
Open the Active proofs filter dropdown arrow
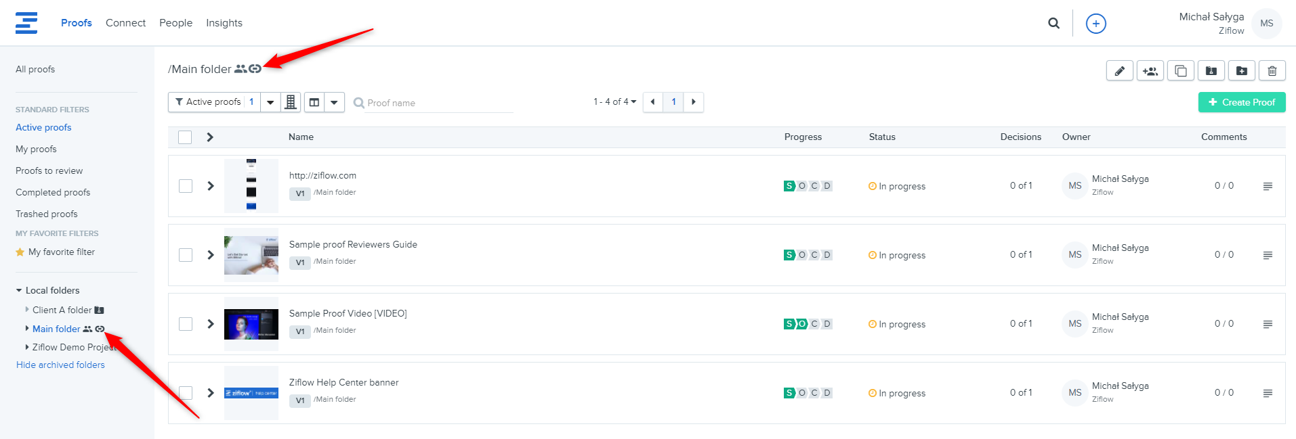[x=270, y=102]
